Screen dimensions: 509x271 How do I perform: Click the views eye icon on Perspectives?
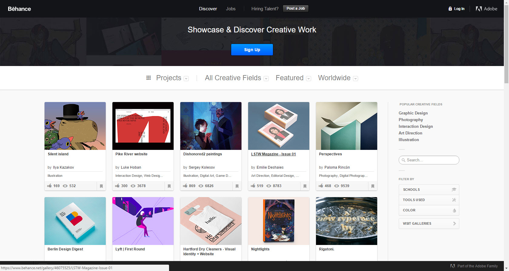click(x=337, y=186)
